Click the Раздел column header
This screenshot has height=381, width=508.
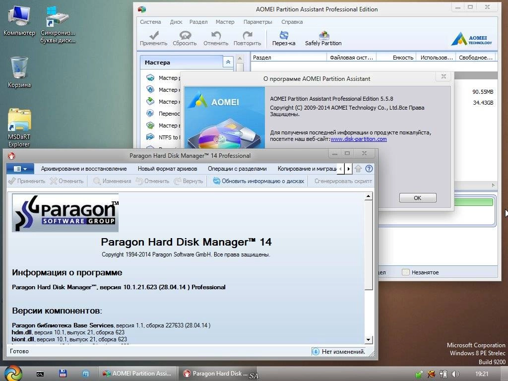[x=288, y=58]
